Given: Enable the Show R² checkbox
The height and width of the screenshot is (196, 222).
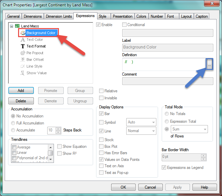Looking at the screenshot, I should [60, 154].
